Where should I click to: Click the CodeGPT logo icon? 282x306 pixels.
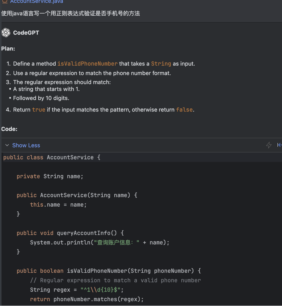pos(6,32)
